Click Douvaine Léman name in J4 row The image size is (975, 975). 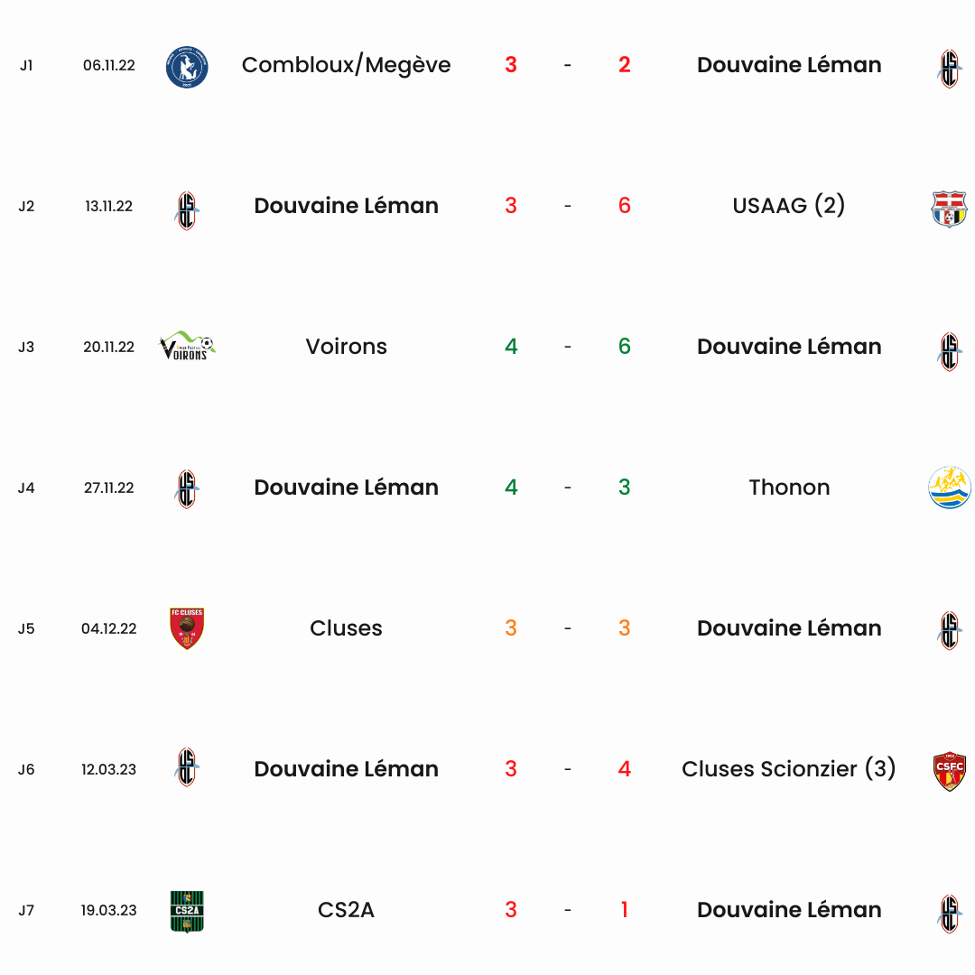tap(347, 487)
